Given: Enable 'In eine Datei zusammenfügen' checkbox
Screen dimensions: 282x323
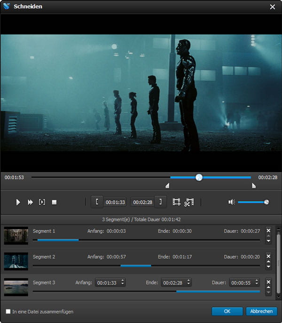Looking at the screenshot, I should (x=8, y=311).
